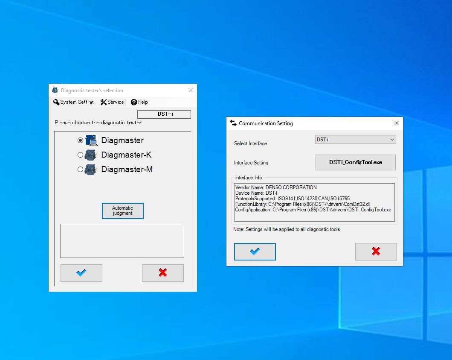Click the 'Vendor Name: DENSO CORPORATION' line
Screen dimensions: 452x360
tap(276, 187)
